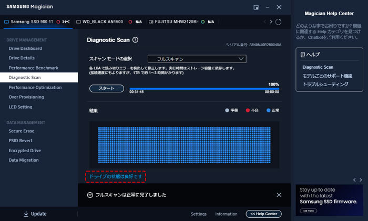Open the Diagnostic Scan help question icon
The width and height of the screenshot is (368, 221).
[135, 40]
